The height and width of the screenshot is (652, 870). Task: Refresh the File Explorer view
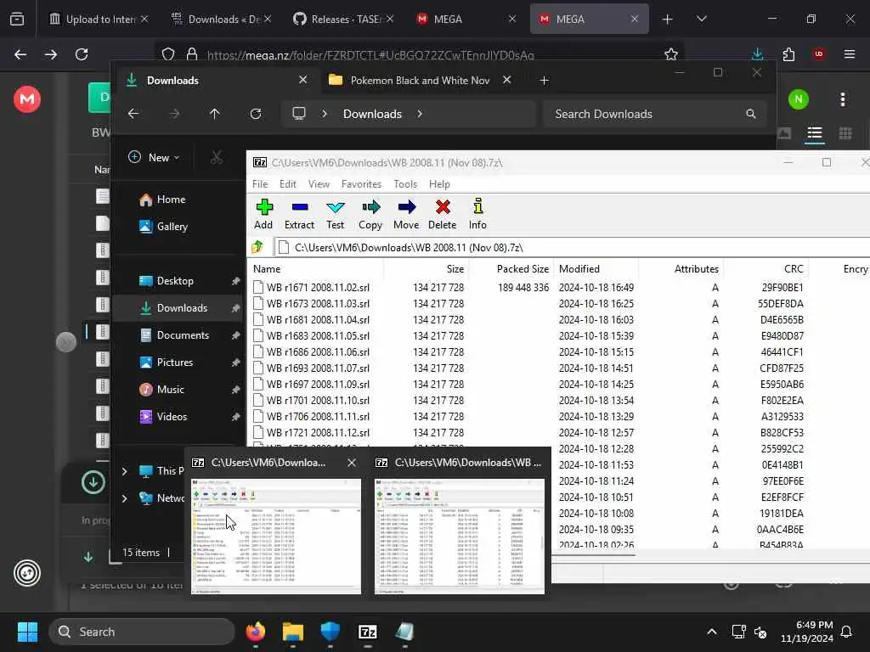[256, 114]
